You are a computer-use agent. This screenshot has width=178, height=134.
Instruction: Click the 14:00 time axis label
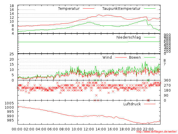[x=101, y=129]
